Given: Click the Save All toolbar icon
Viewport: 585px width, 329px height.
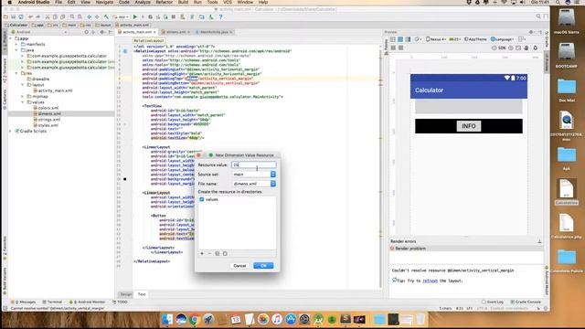Looking at the screenshot, I should point(13,16).
